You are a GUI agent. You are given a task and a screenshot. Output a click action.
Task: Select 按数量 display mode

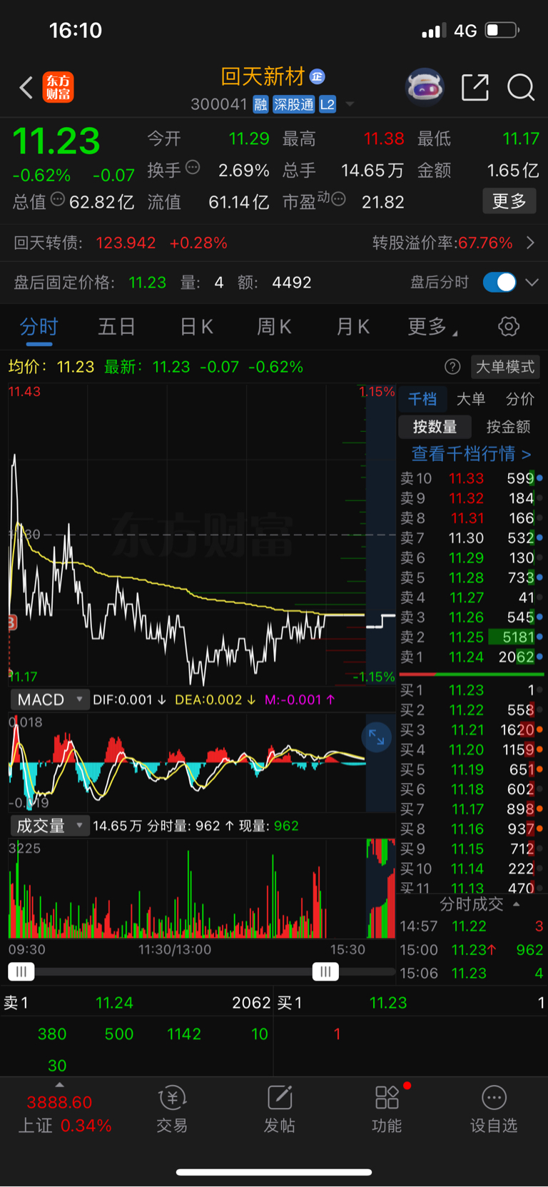pyautogui.click(x=435, y=427)
